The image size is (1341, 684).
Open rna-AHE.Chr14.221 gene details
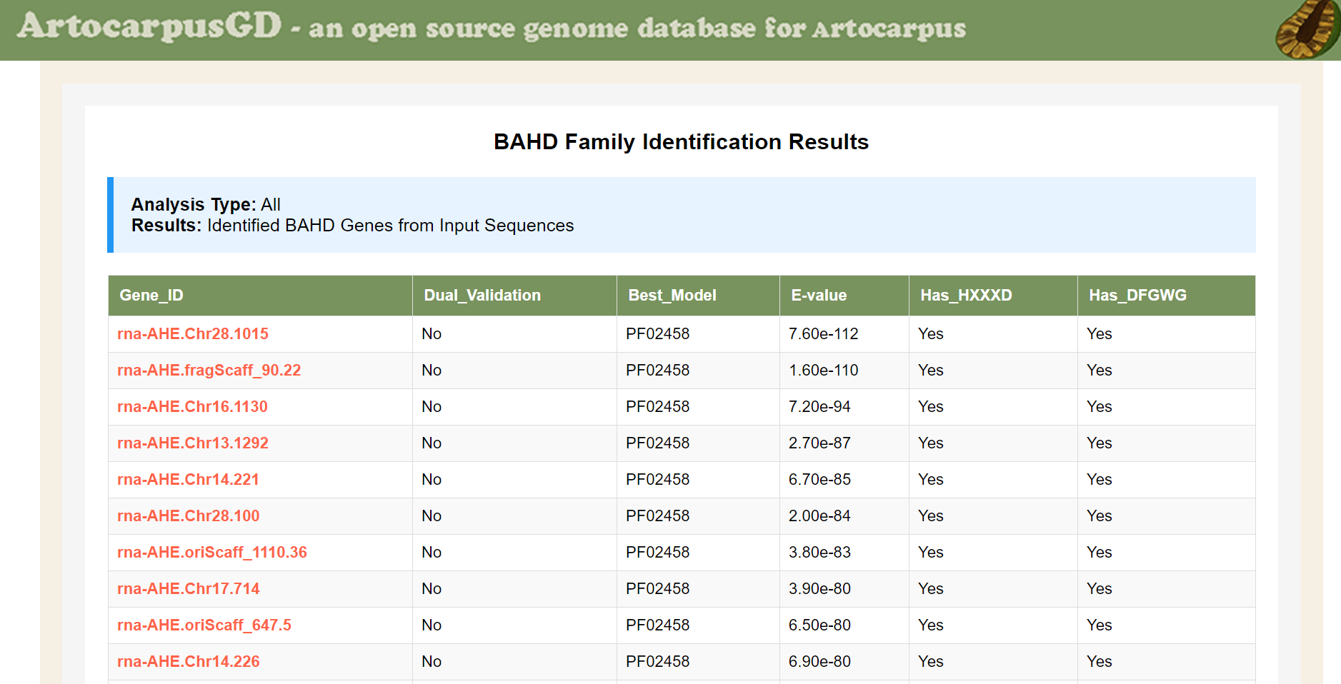[x=188, y=480]
